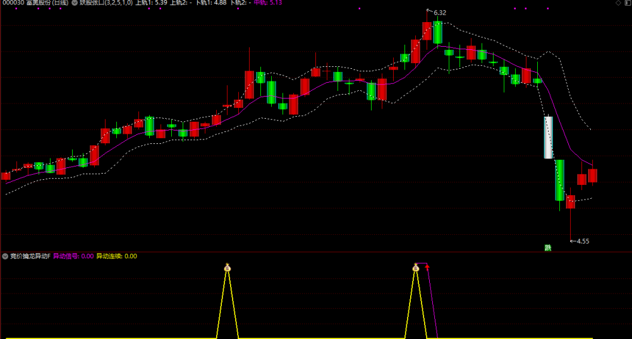Click the first money-bag signal marker
This screenshot has height=339, width=632.
tap(228, 267)
